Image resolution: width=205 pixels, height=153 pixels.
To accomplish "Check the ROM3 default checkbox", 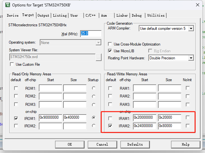I will click(16, 105).
